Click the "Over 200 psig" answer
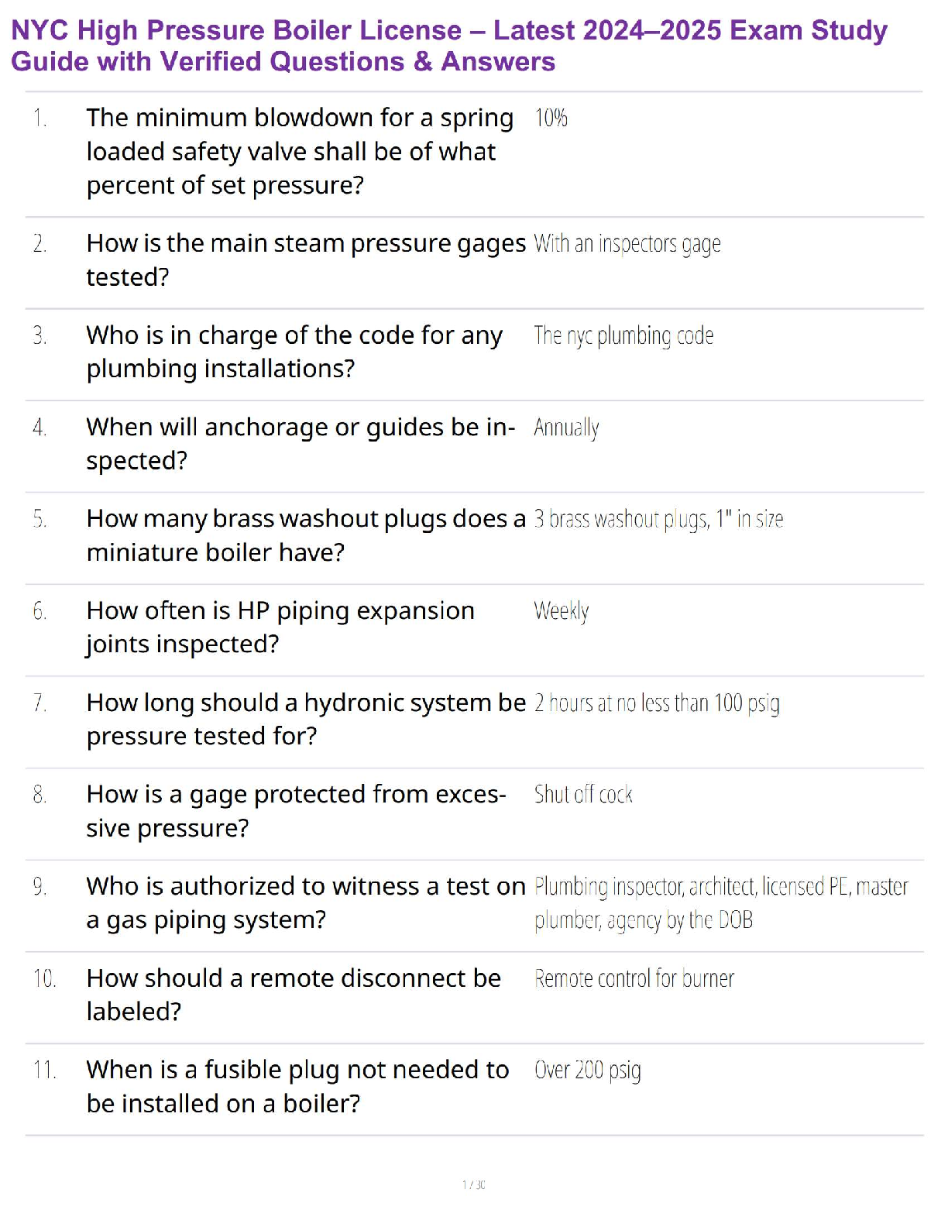948x1227 pixels. coord(587,1071)
